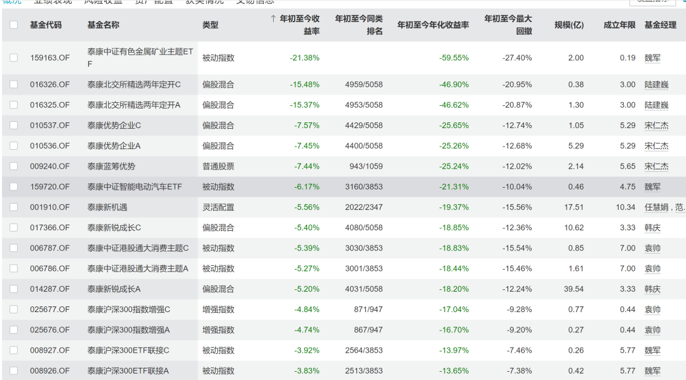Click fund name 泰康北交所精选两年定开A
Screen dimensions: 686x380
pos(134,105)
